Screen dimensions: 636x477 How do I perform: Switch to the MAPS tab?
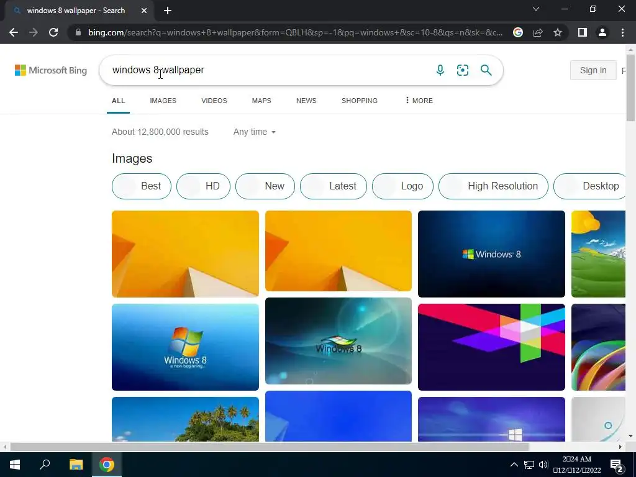pos(261,101)
